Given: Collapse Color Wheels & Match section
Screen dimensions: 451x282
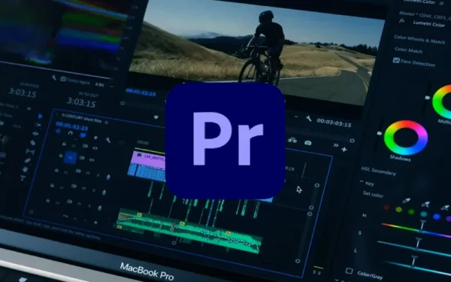Looking at the screenshot, I should click(x=419, y=39).
